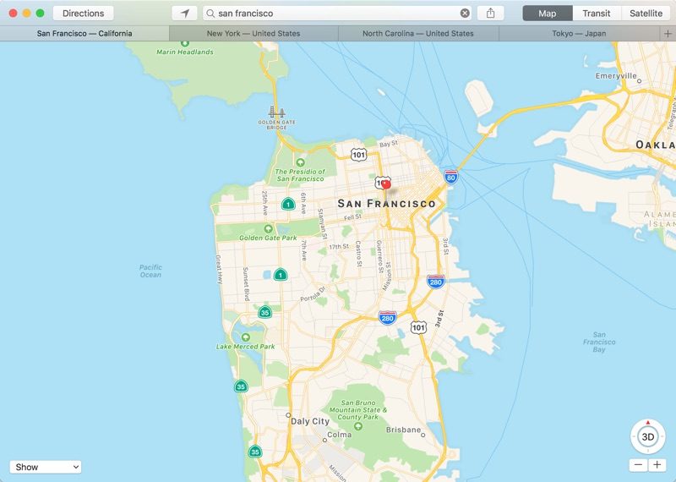Clear the search field with X icon
This screenshot has width=676, height=482.
point(465,14)
